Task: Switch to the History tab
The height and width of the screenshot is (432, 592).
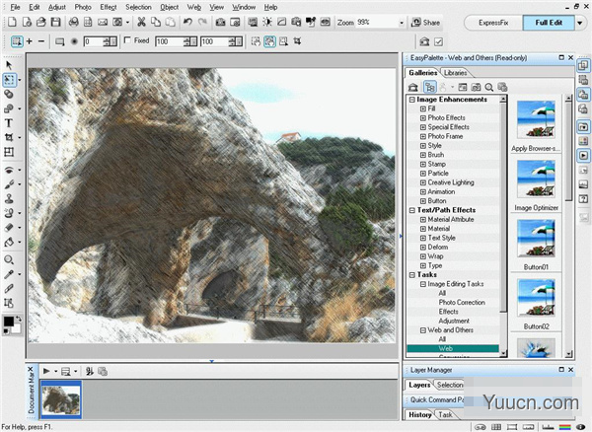Action: tap(420, 414)
